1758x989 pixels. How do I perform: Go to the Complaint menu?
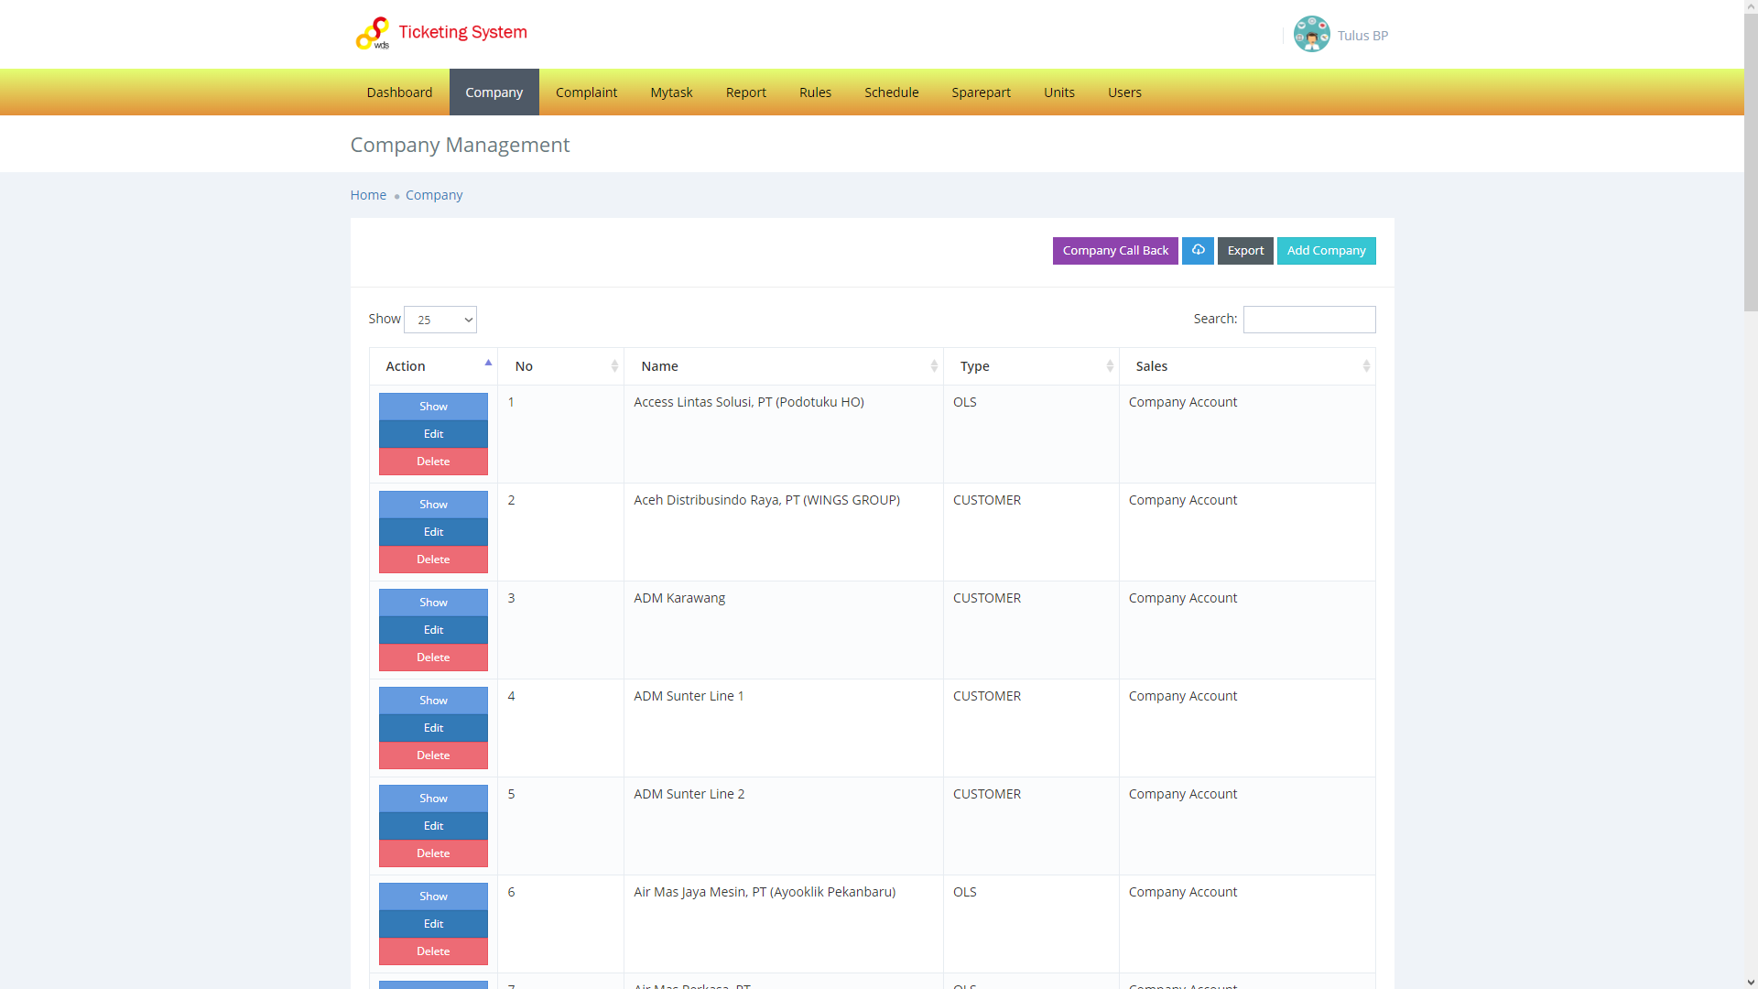[x=586, y=92]
